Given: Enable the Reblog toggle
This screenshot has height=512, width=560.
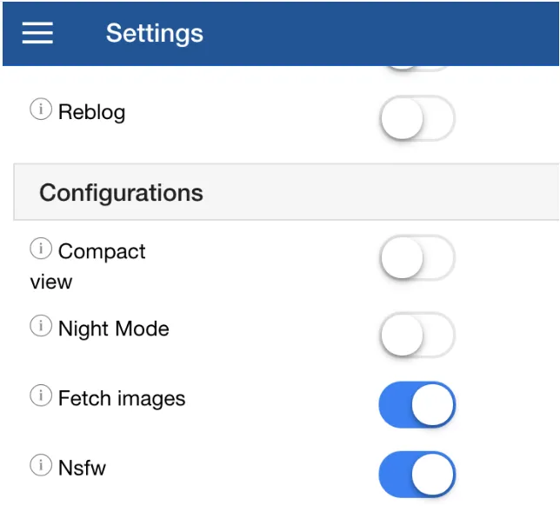Looking at the screenshot, I should [417, 118].
